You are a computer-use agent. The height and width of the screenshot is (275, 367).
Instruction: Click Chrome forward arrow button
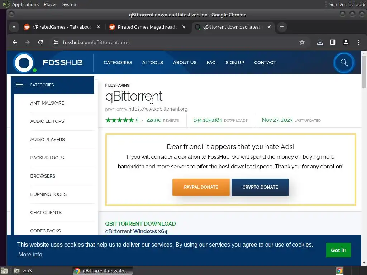point(28,42)
